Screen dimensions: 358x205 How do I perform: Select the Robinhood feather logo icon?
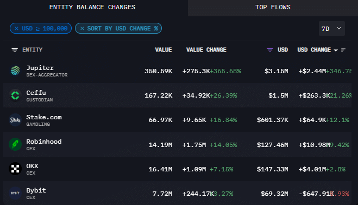[x=15, y=144]
